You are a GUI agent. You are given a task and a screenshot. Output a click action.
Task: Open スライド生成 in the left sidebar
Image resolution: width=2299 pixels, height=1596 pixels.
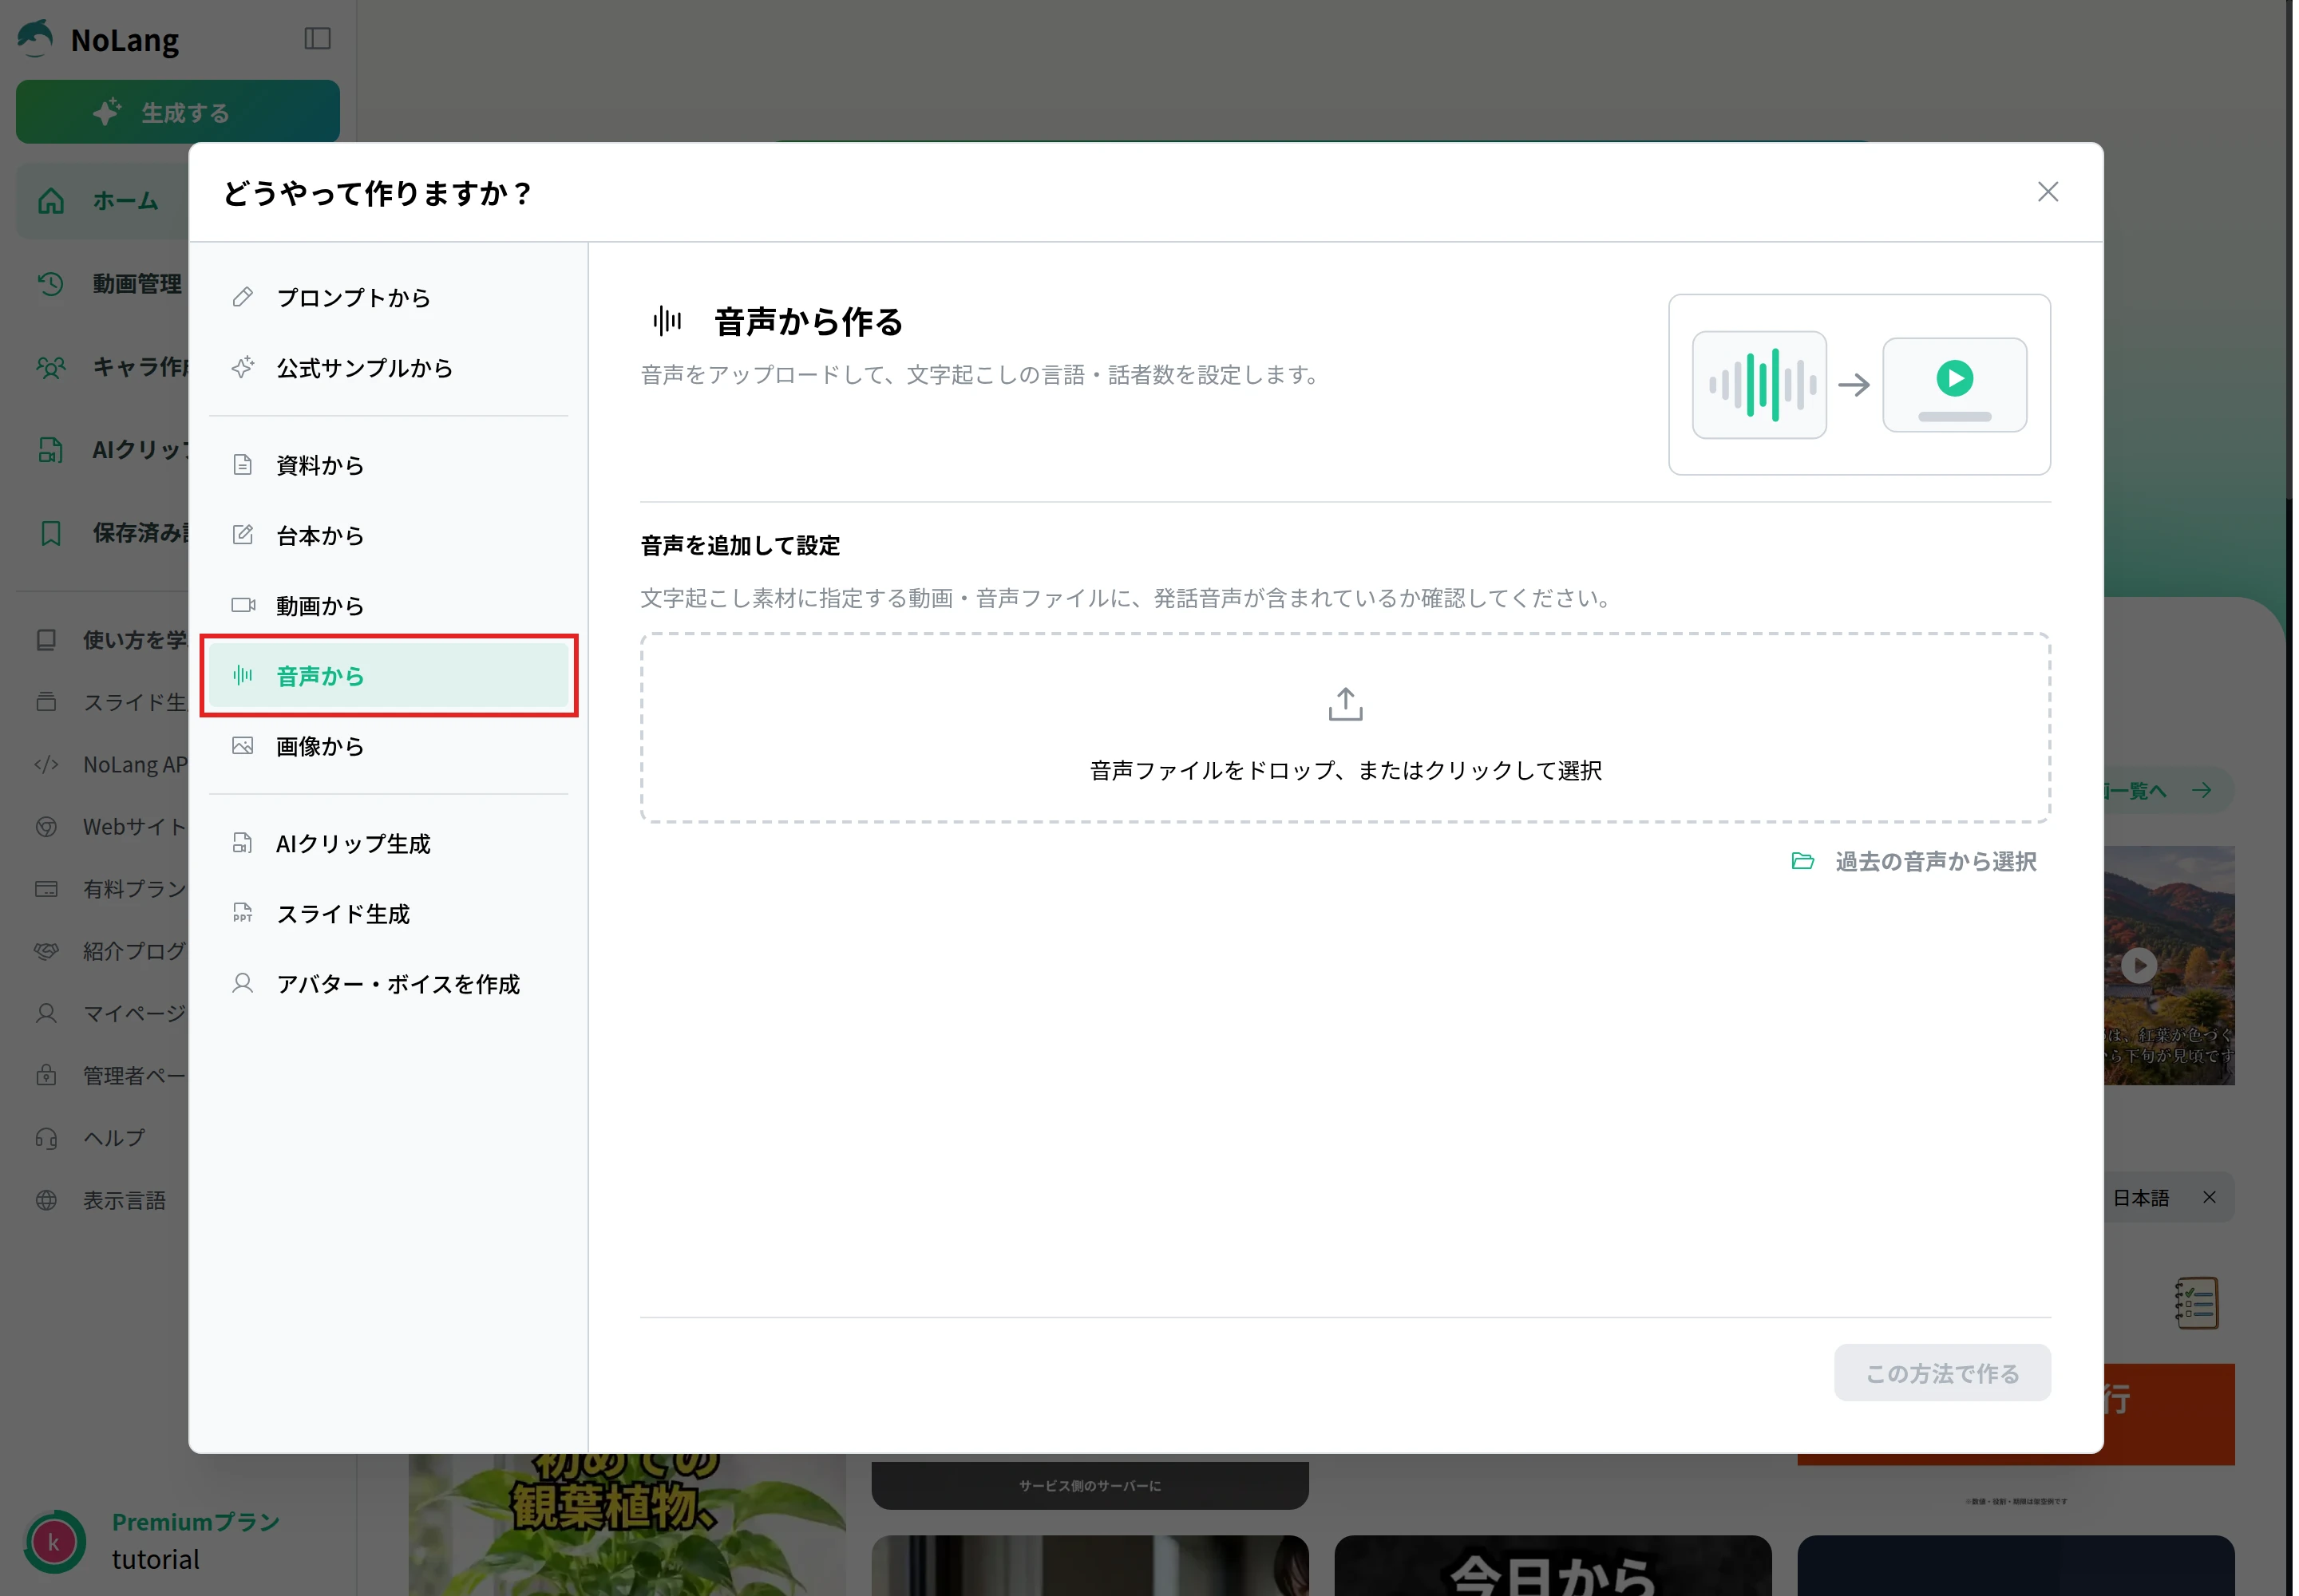tap(110, 702)
